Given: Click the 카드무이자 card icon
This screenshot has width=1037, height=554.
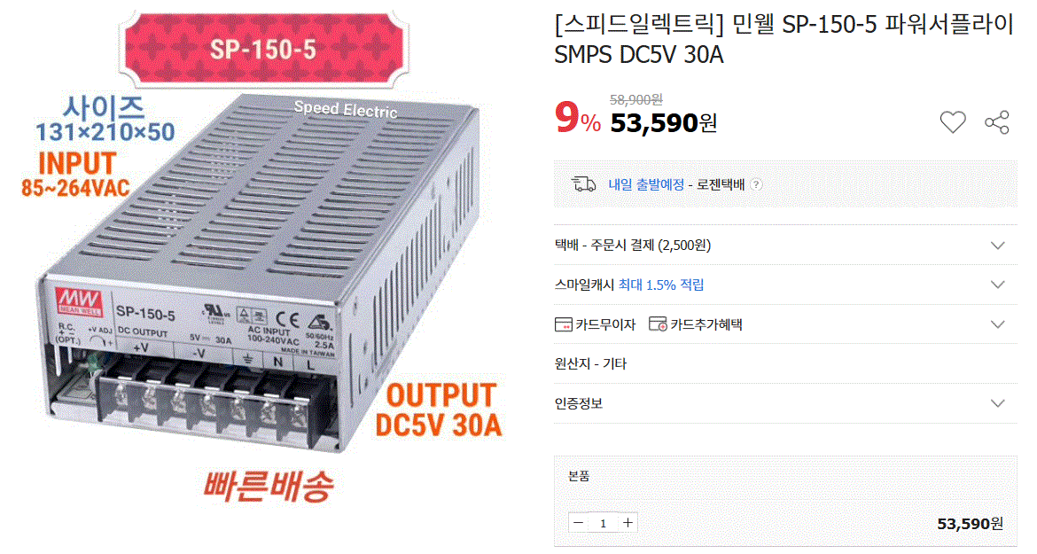Looking at the screenshot, I should point(564,324).
